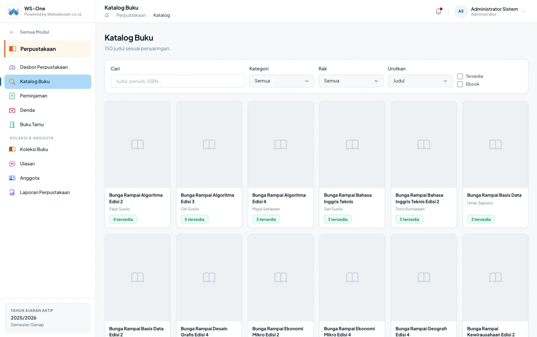
Task: Click the "4 tersedia" badge
Action: coord(123,219)
